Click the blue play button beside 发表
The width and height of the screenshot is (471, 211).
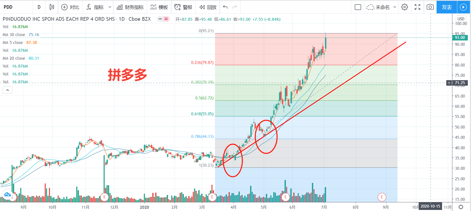(x=463, y=7)
